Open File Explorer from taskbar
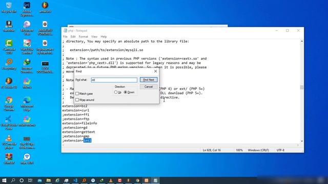Screen dimensions: 328x184 click(49, 180)
